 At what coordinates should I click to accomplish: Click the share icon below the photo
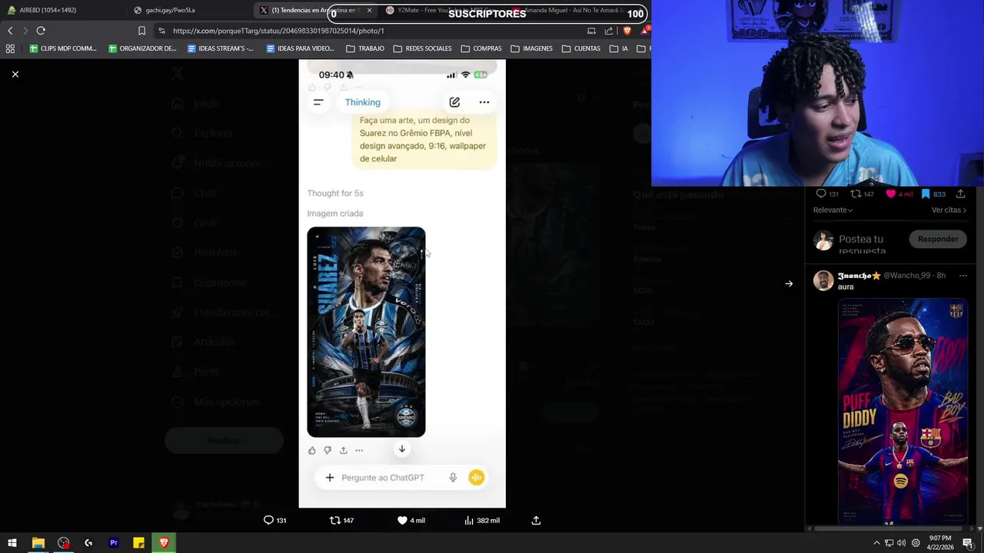(x=536, y=520)
